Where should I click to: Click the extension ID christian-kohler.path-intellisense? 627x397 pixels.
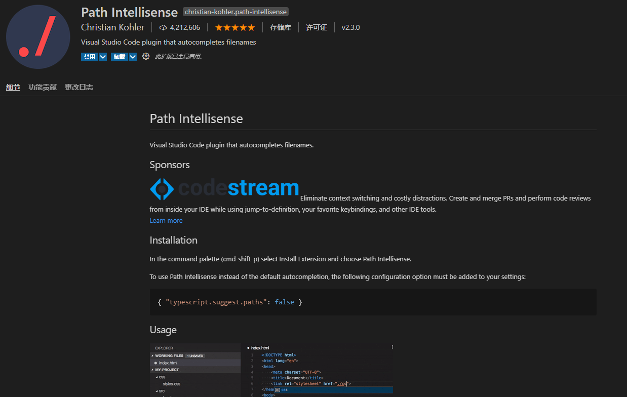pyautogui.click(x=236, y=12)
